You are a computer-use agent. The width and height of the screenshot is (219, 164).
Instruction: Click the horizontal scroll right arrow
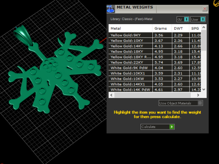[198, 95]
